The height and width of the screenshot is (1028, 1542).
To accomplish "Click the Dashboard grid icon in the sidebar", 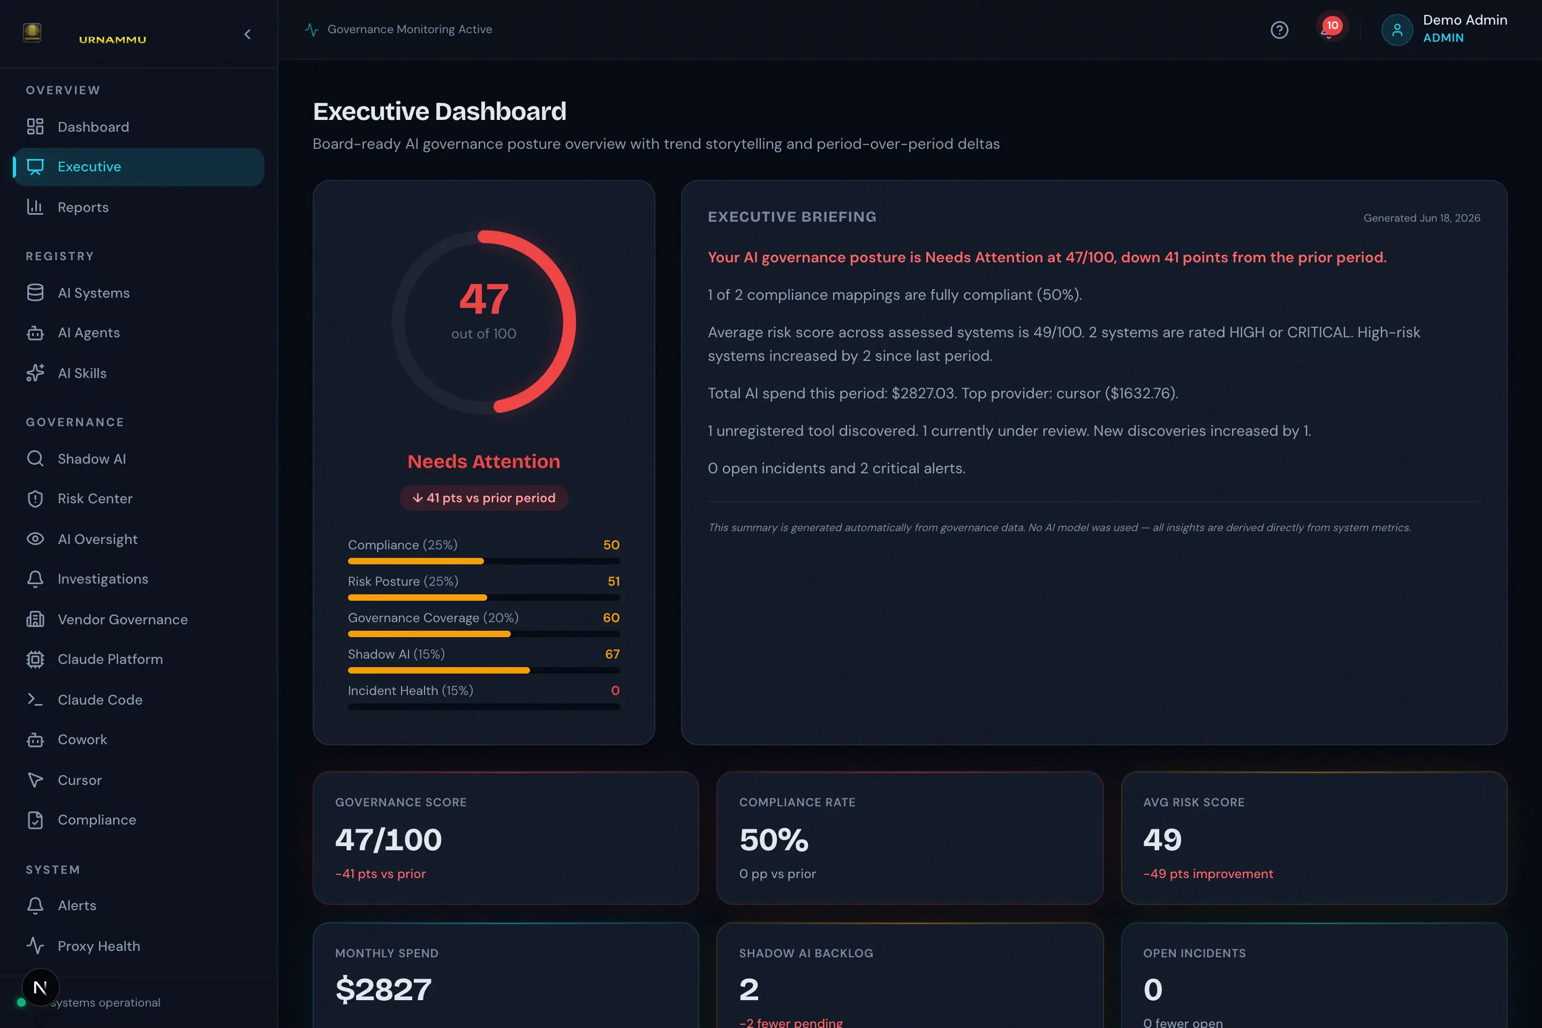I will click(35, 126).
